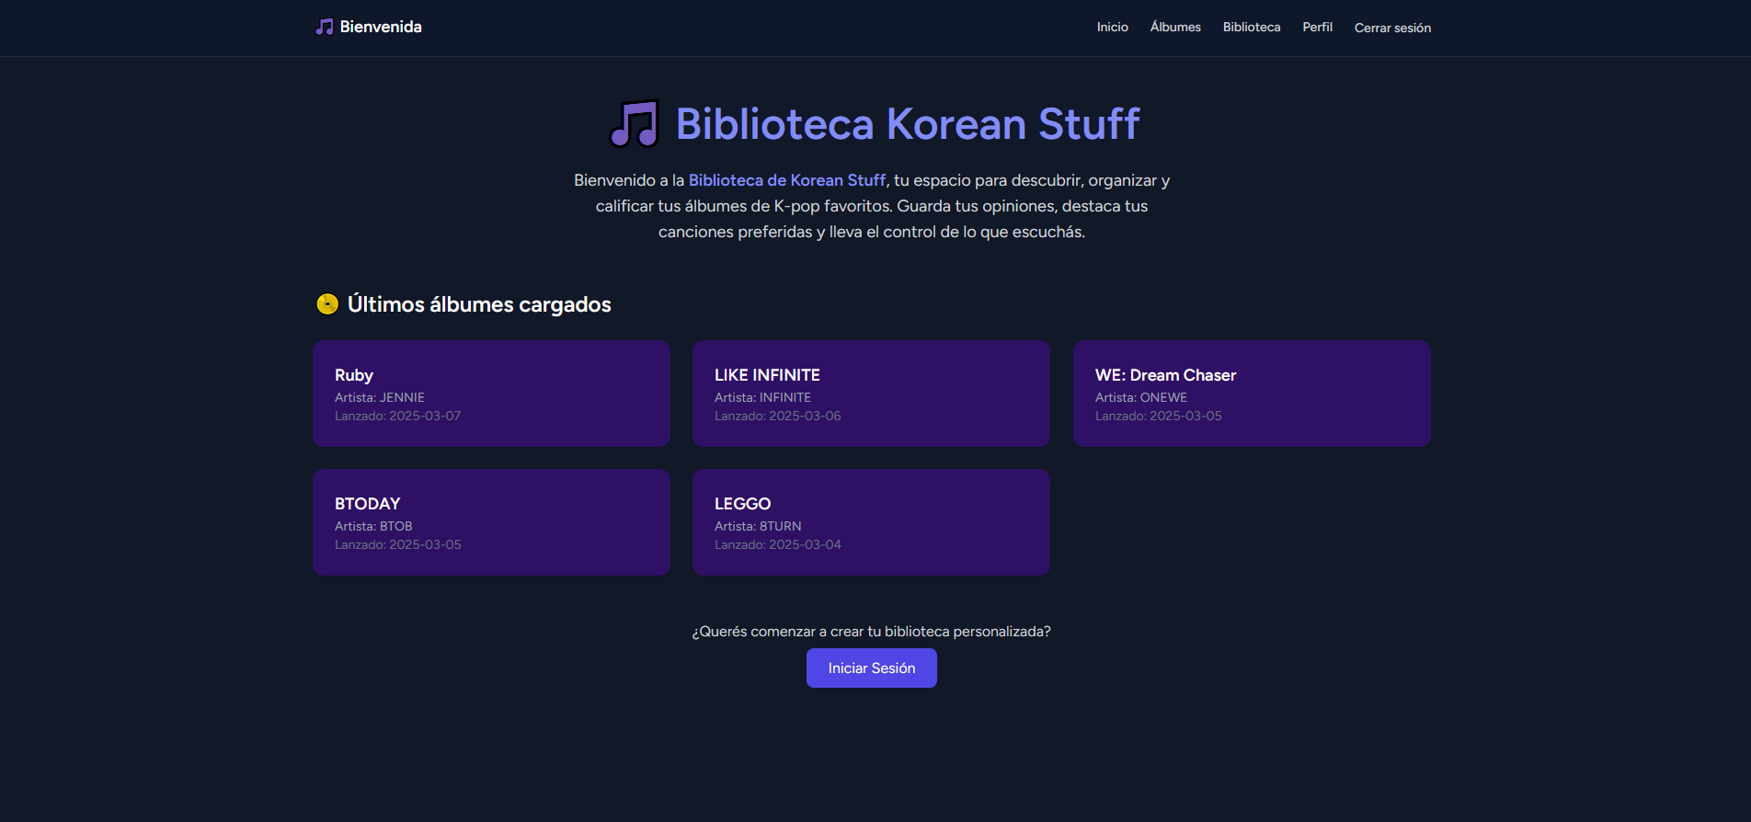1751x822 pixels.
Task: Open Biblioteca from the top navigation
Action: click(1251, 28)
